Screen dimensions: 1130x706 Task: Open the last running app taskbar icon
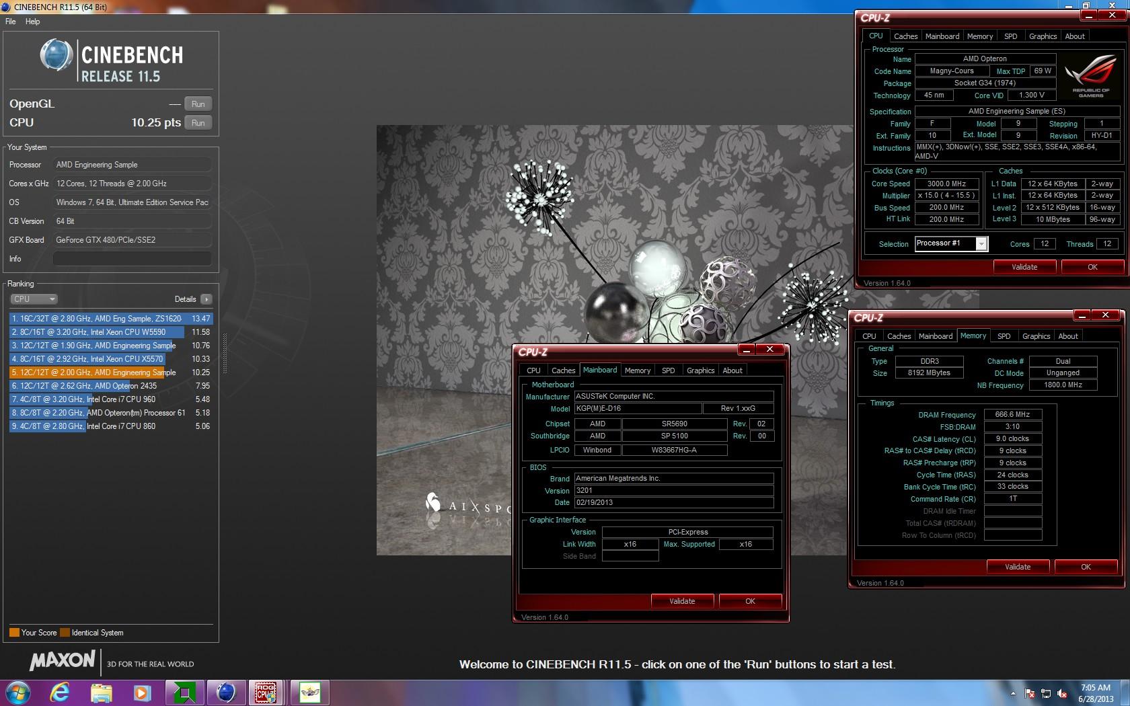coord(309,693)
